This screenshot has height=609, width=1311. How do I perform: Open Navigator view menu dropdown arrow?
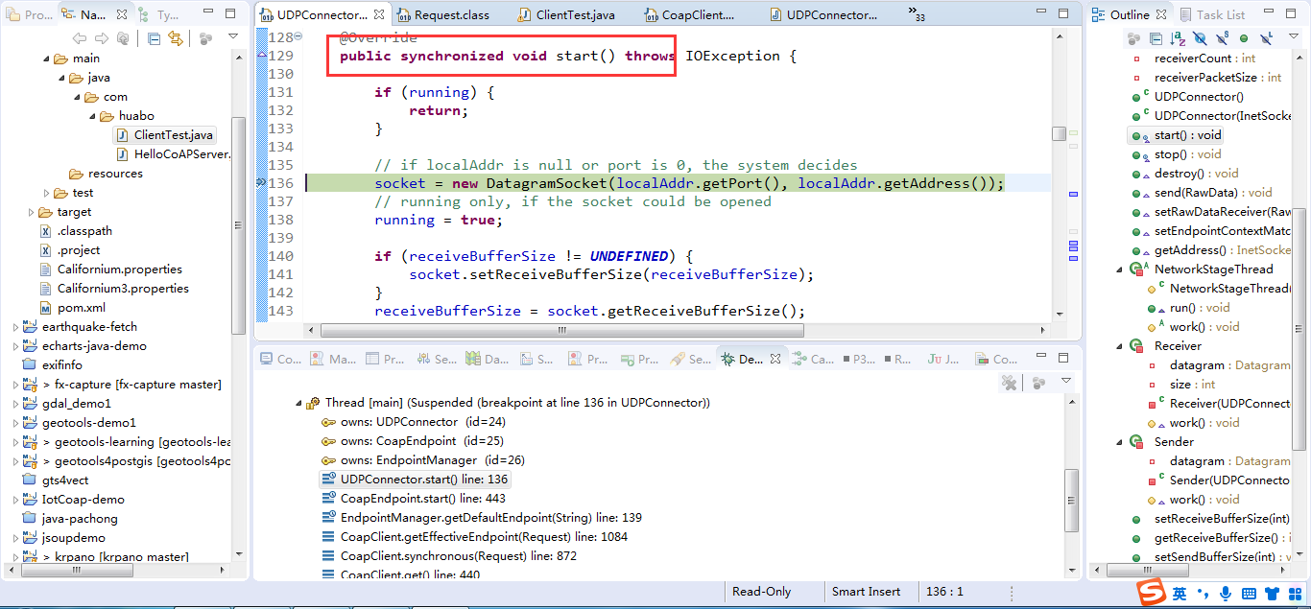233,37
